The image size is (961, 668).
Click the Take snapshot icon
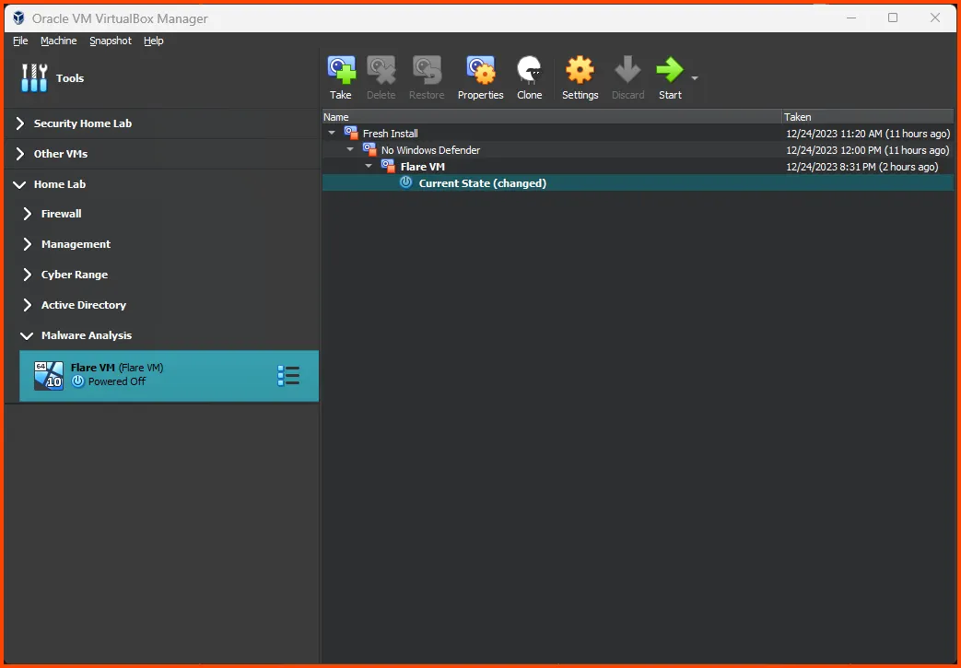[341, 70]
